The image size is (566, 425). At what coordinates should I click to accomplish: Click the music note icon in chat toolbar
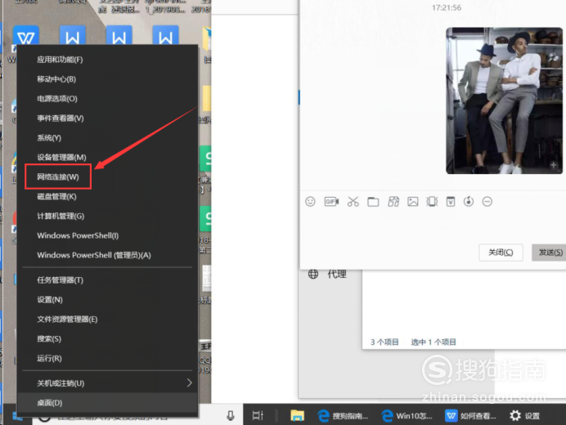(469, 201)
